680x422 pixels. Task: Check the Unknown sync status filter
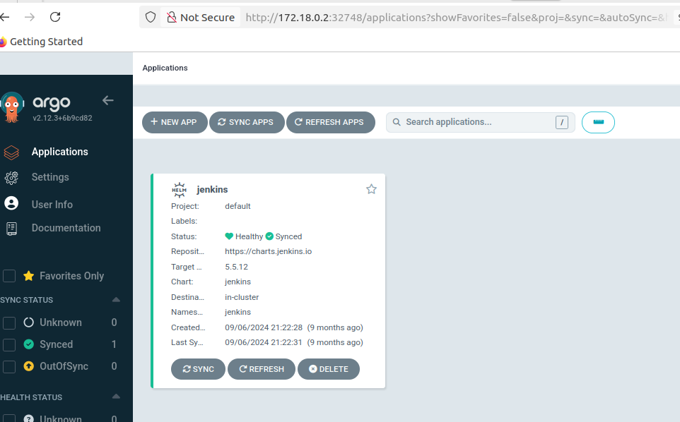pos(9,323)
